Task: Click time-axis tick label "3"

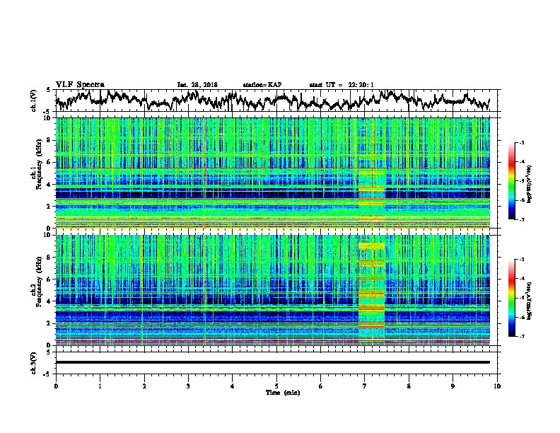Action: [x=188, y=386]
